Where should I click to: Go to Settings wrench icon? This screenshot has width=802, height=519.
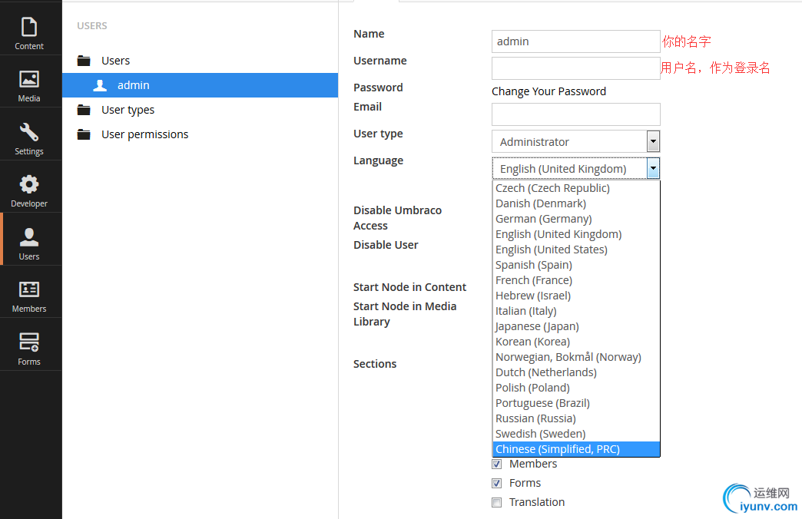29,132
